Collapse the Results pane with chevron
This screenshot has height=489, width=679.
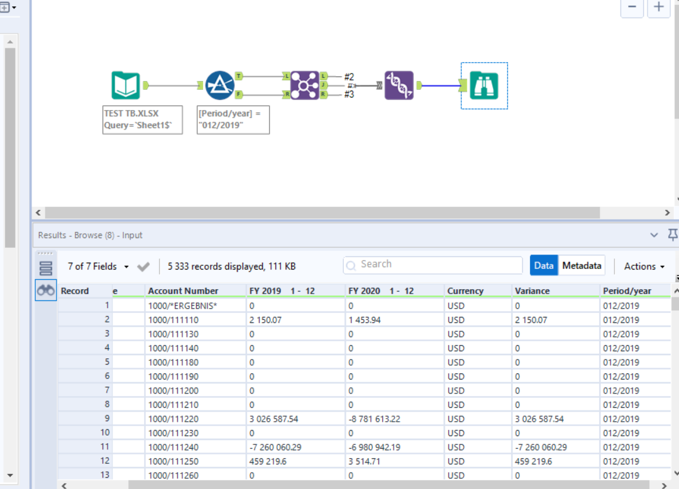(x=654, y=234)
